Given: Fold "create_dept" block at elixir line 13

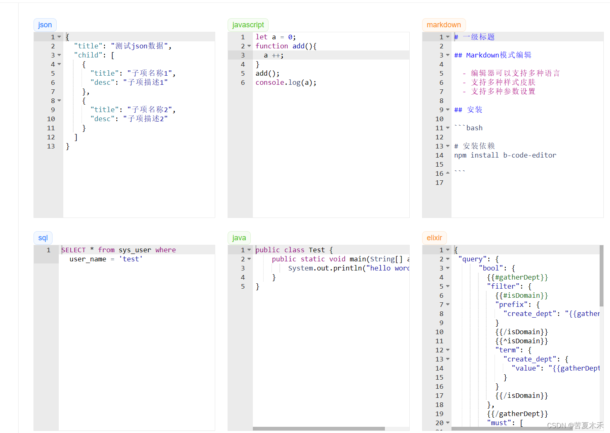Looking at the screenshot, I should point(448,359).
